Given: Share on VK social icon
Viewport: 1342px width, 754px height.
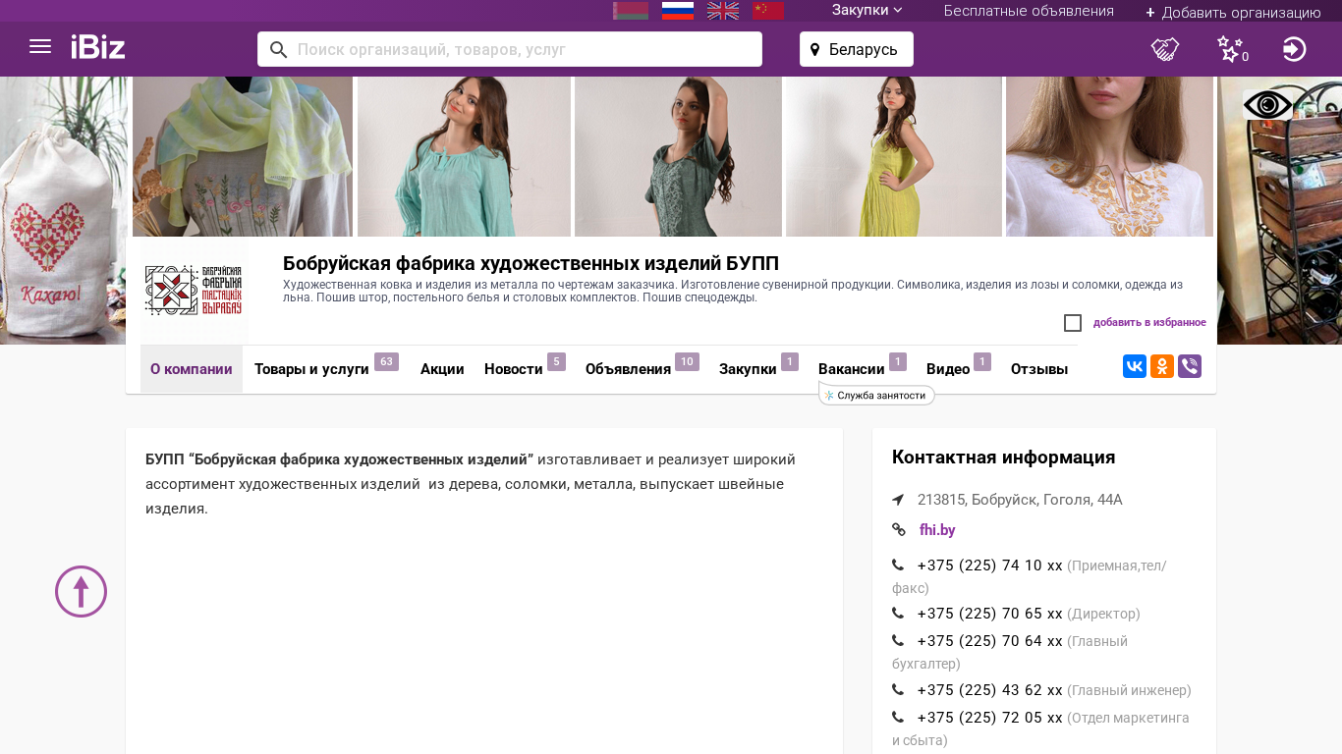Looking at the screenshot, I should (x=1135, y=367).
